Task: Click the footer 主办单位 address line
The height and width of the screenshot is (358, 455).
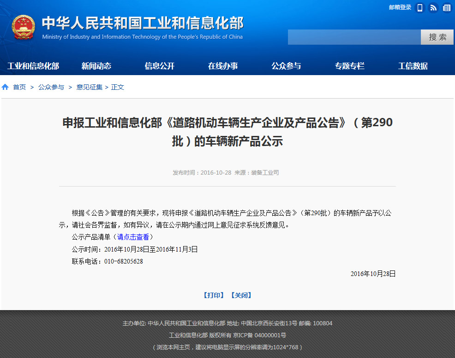Action: click(227, 323)
